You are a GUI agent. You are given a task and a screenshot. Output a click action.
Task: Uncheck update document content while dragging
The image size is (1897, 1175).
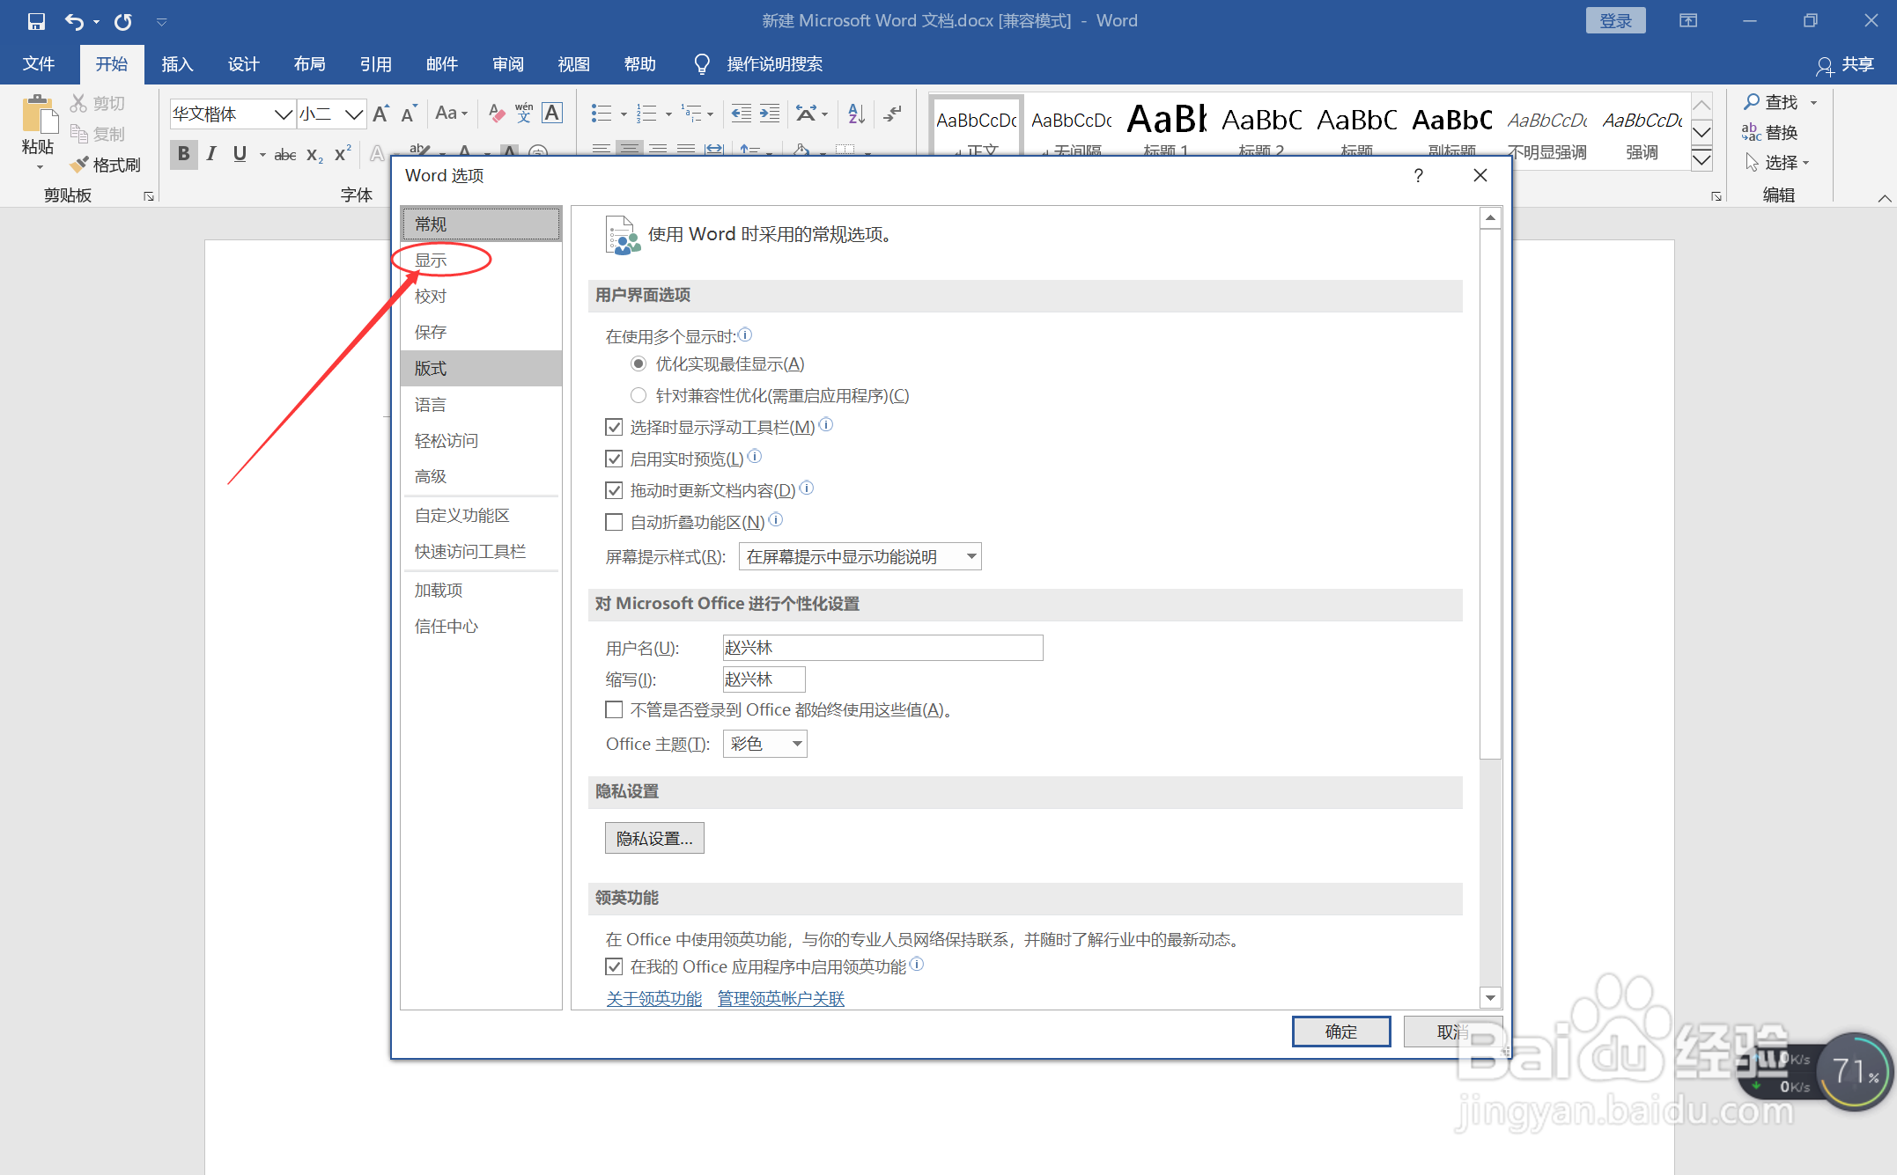point(614,491)
